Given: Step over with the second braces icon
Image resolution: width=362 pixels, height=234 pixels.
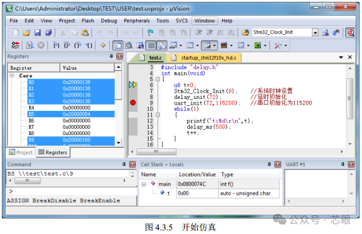Looking at the screenshot, I should point(67,45).
